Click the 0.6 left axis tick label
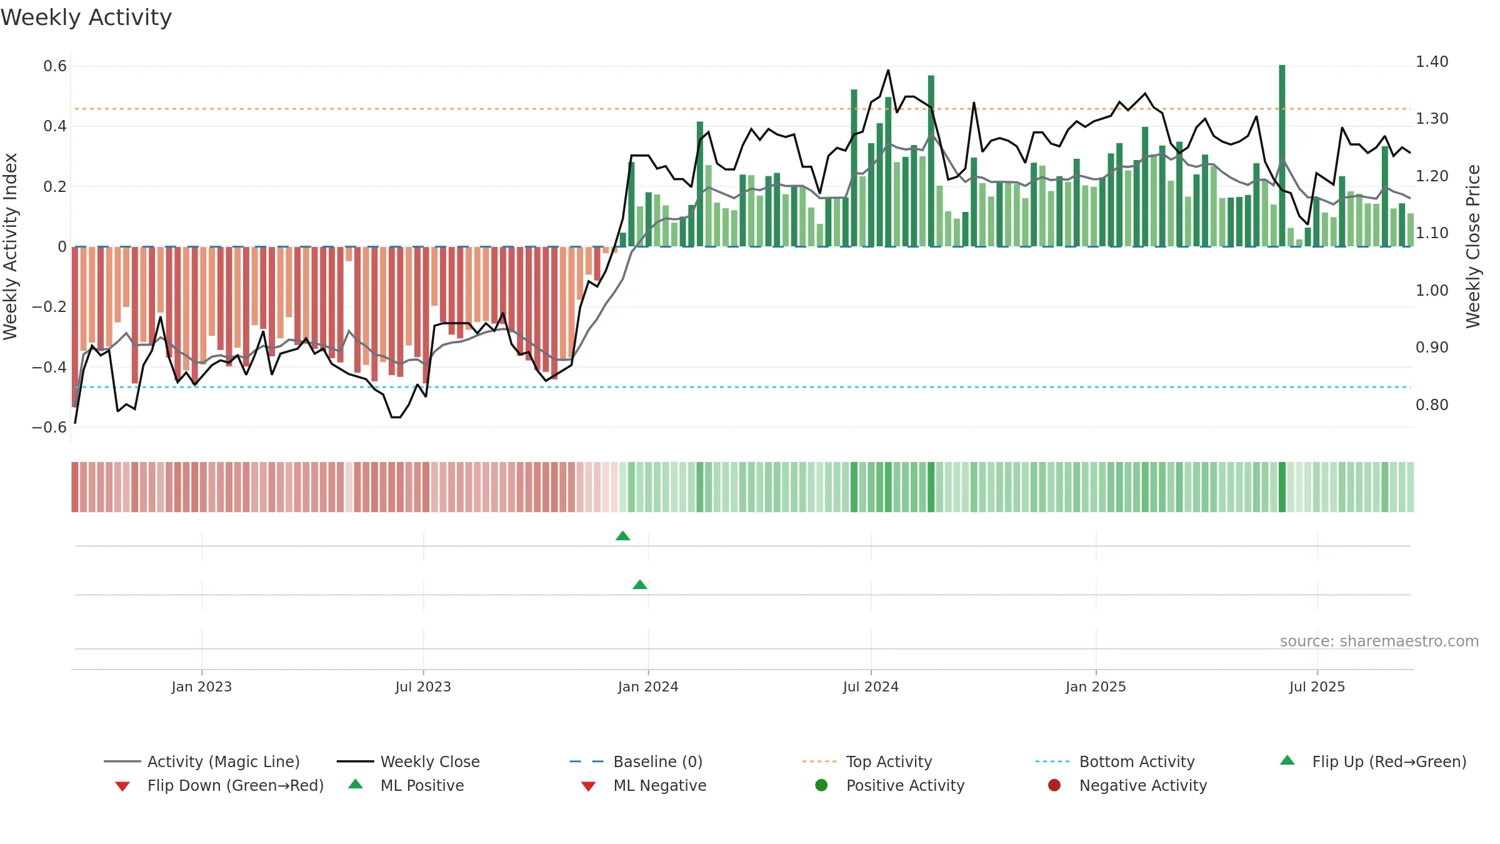The height and width of the screenshot is (844, 1500). (55, 66)
